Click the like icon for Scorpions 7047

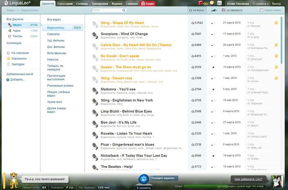point(193,34)
